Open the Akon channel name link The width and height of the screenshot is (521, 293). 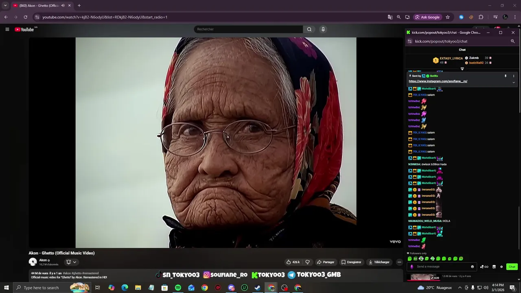(43, 260)
